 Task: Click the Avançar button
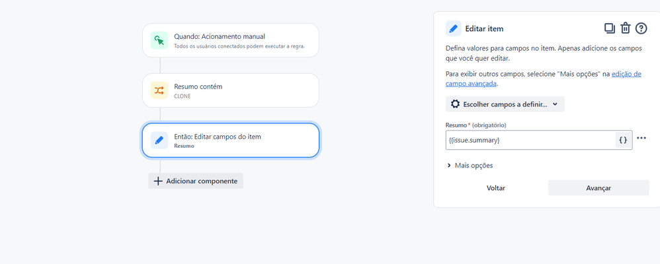(598, 188)
